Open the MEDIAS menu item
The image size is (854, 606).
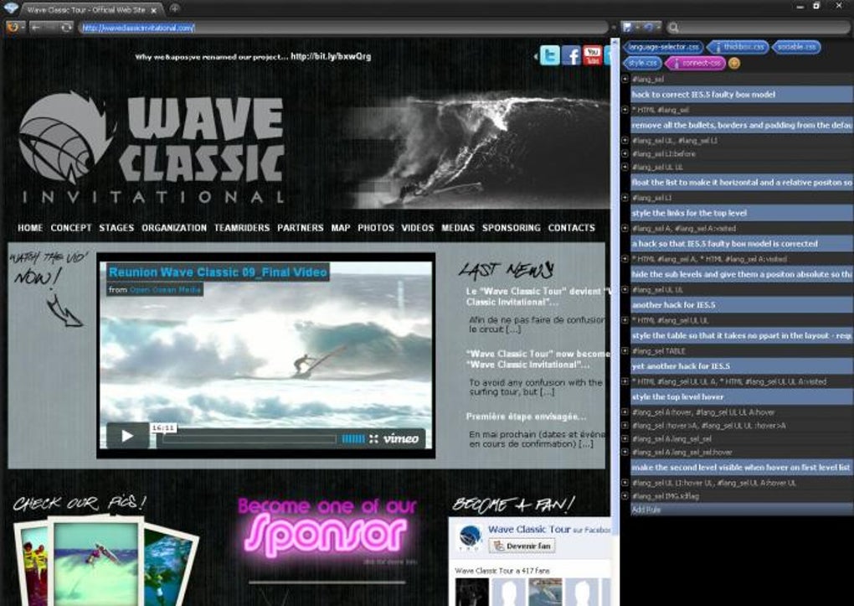pos(458,228)
